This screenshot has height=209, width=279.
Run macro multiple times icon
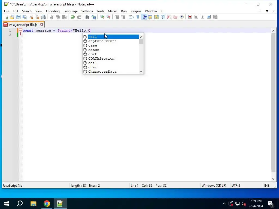coord(209,17)
